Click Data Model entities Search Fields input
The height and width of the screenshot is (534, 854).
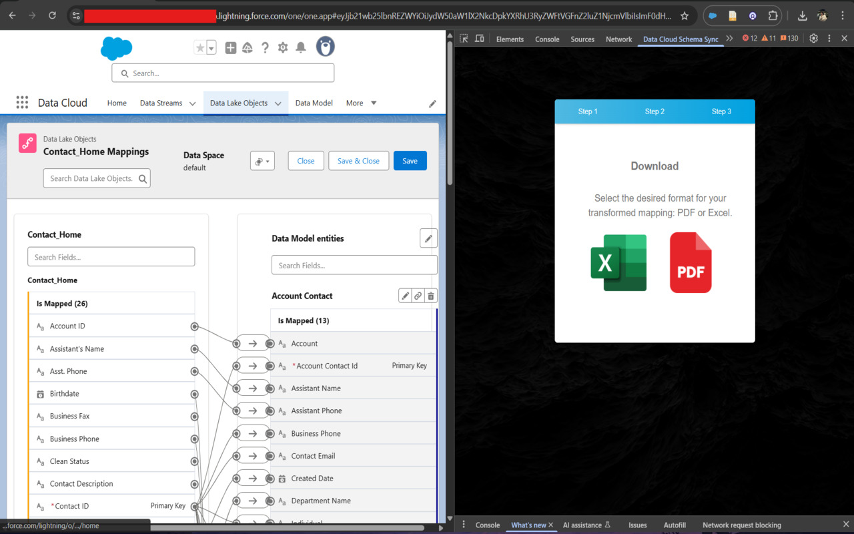(x=354, y=265)
